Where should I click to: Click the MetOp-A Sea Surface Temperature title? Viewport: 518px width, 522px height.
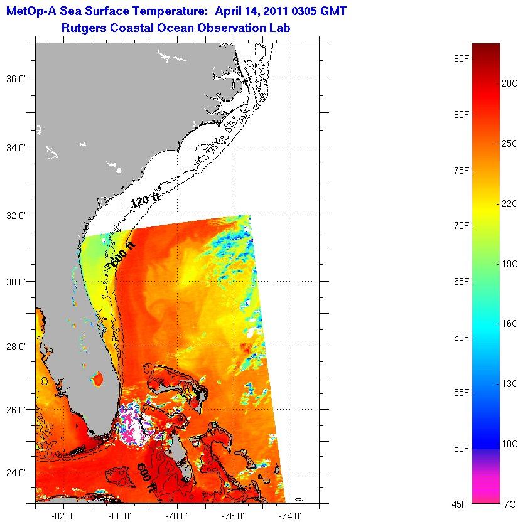tap(176, 11)
